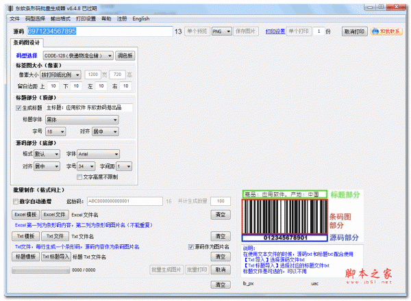Open the 调色板 color palette

tap(125, 55)
